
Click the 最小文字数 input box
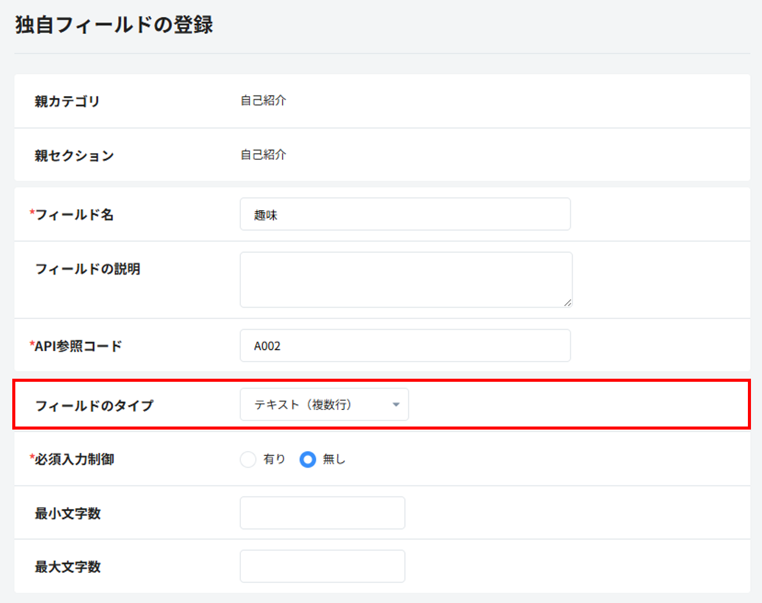(x=322, y=513)
